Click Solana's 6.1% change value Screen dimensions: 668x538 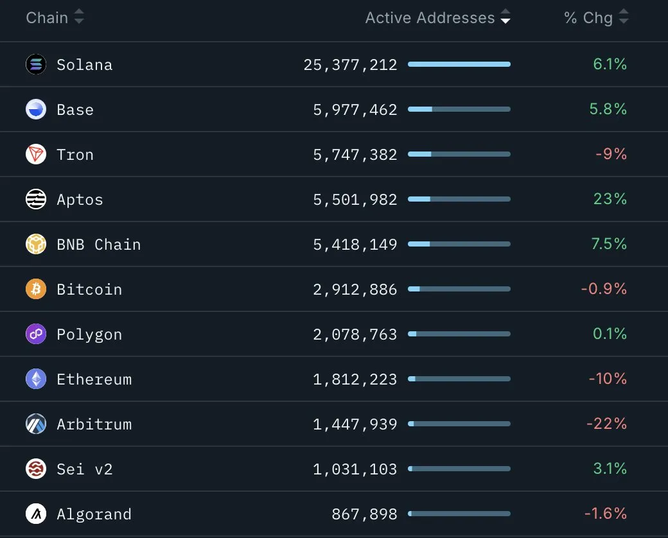pyautogui.click(x=610, y=64)
